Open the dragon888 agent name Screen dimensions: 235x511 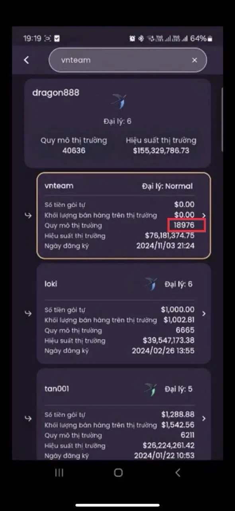[56, 93]
